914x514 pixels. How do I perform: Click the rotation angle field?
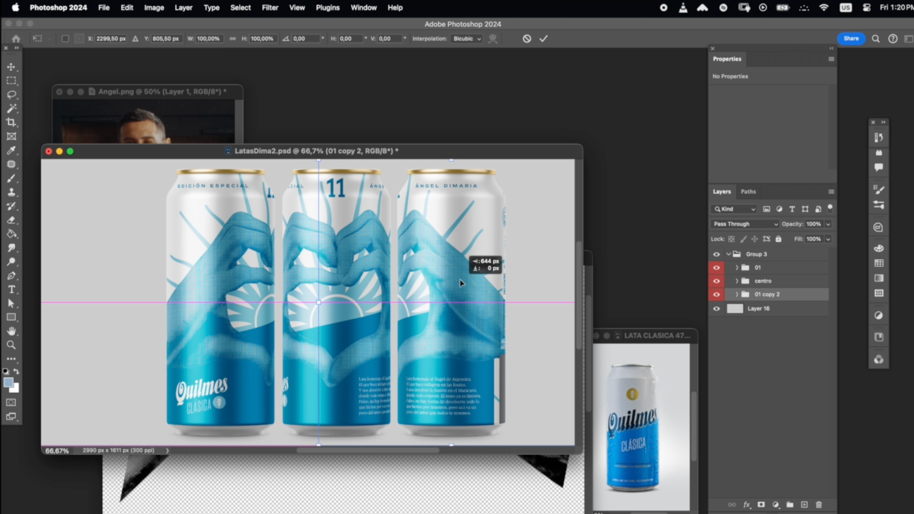[306, 39]
